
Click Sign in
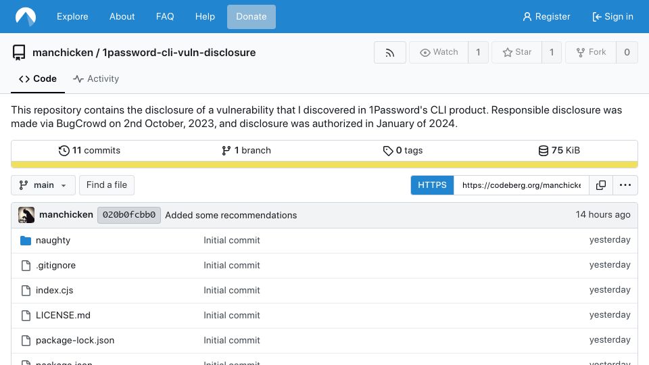coord(612,16)
